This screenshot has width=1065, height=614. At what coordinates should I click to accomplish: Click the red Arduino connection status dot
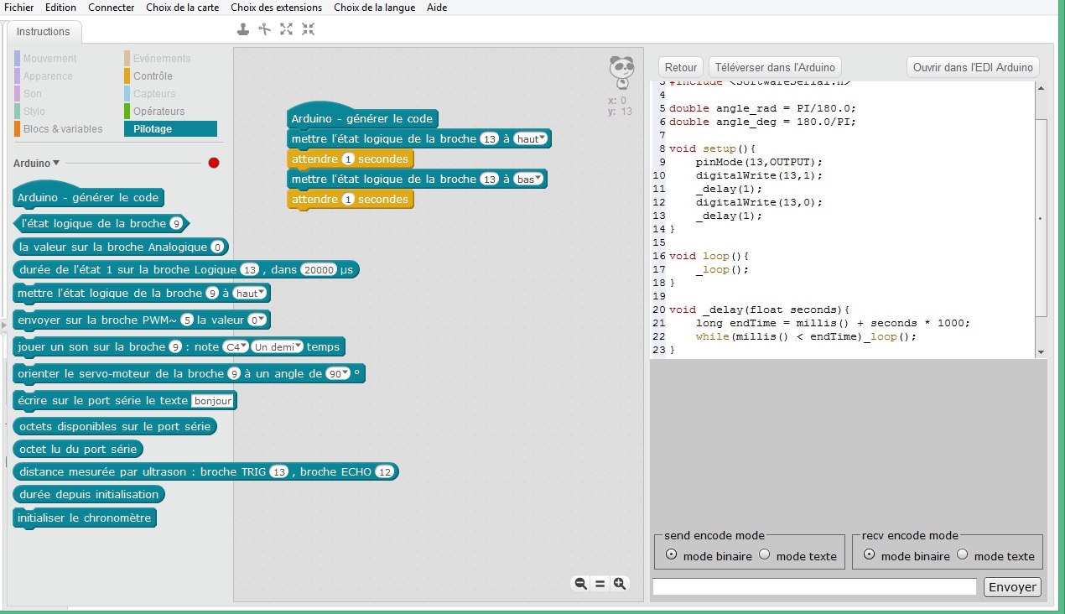214,163
